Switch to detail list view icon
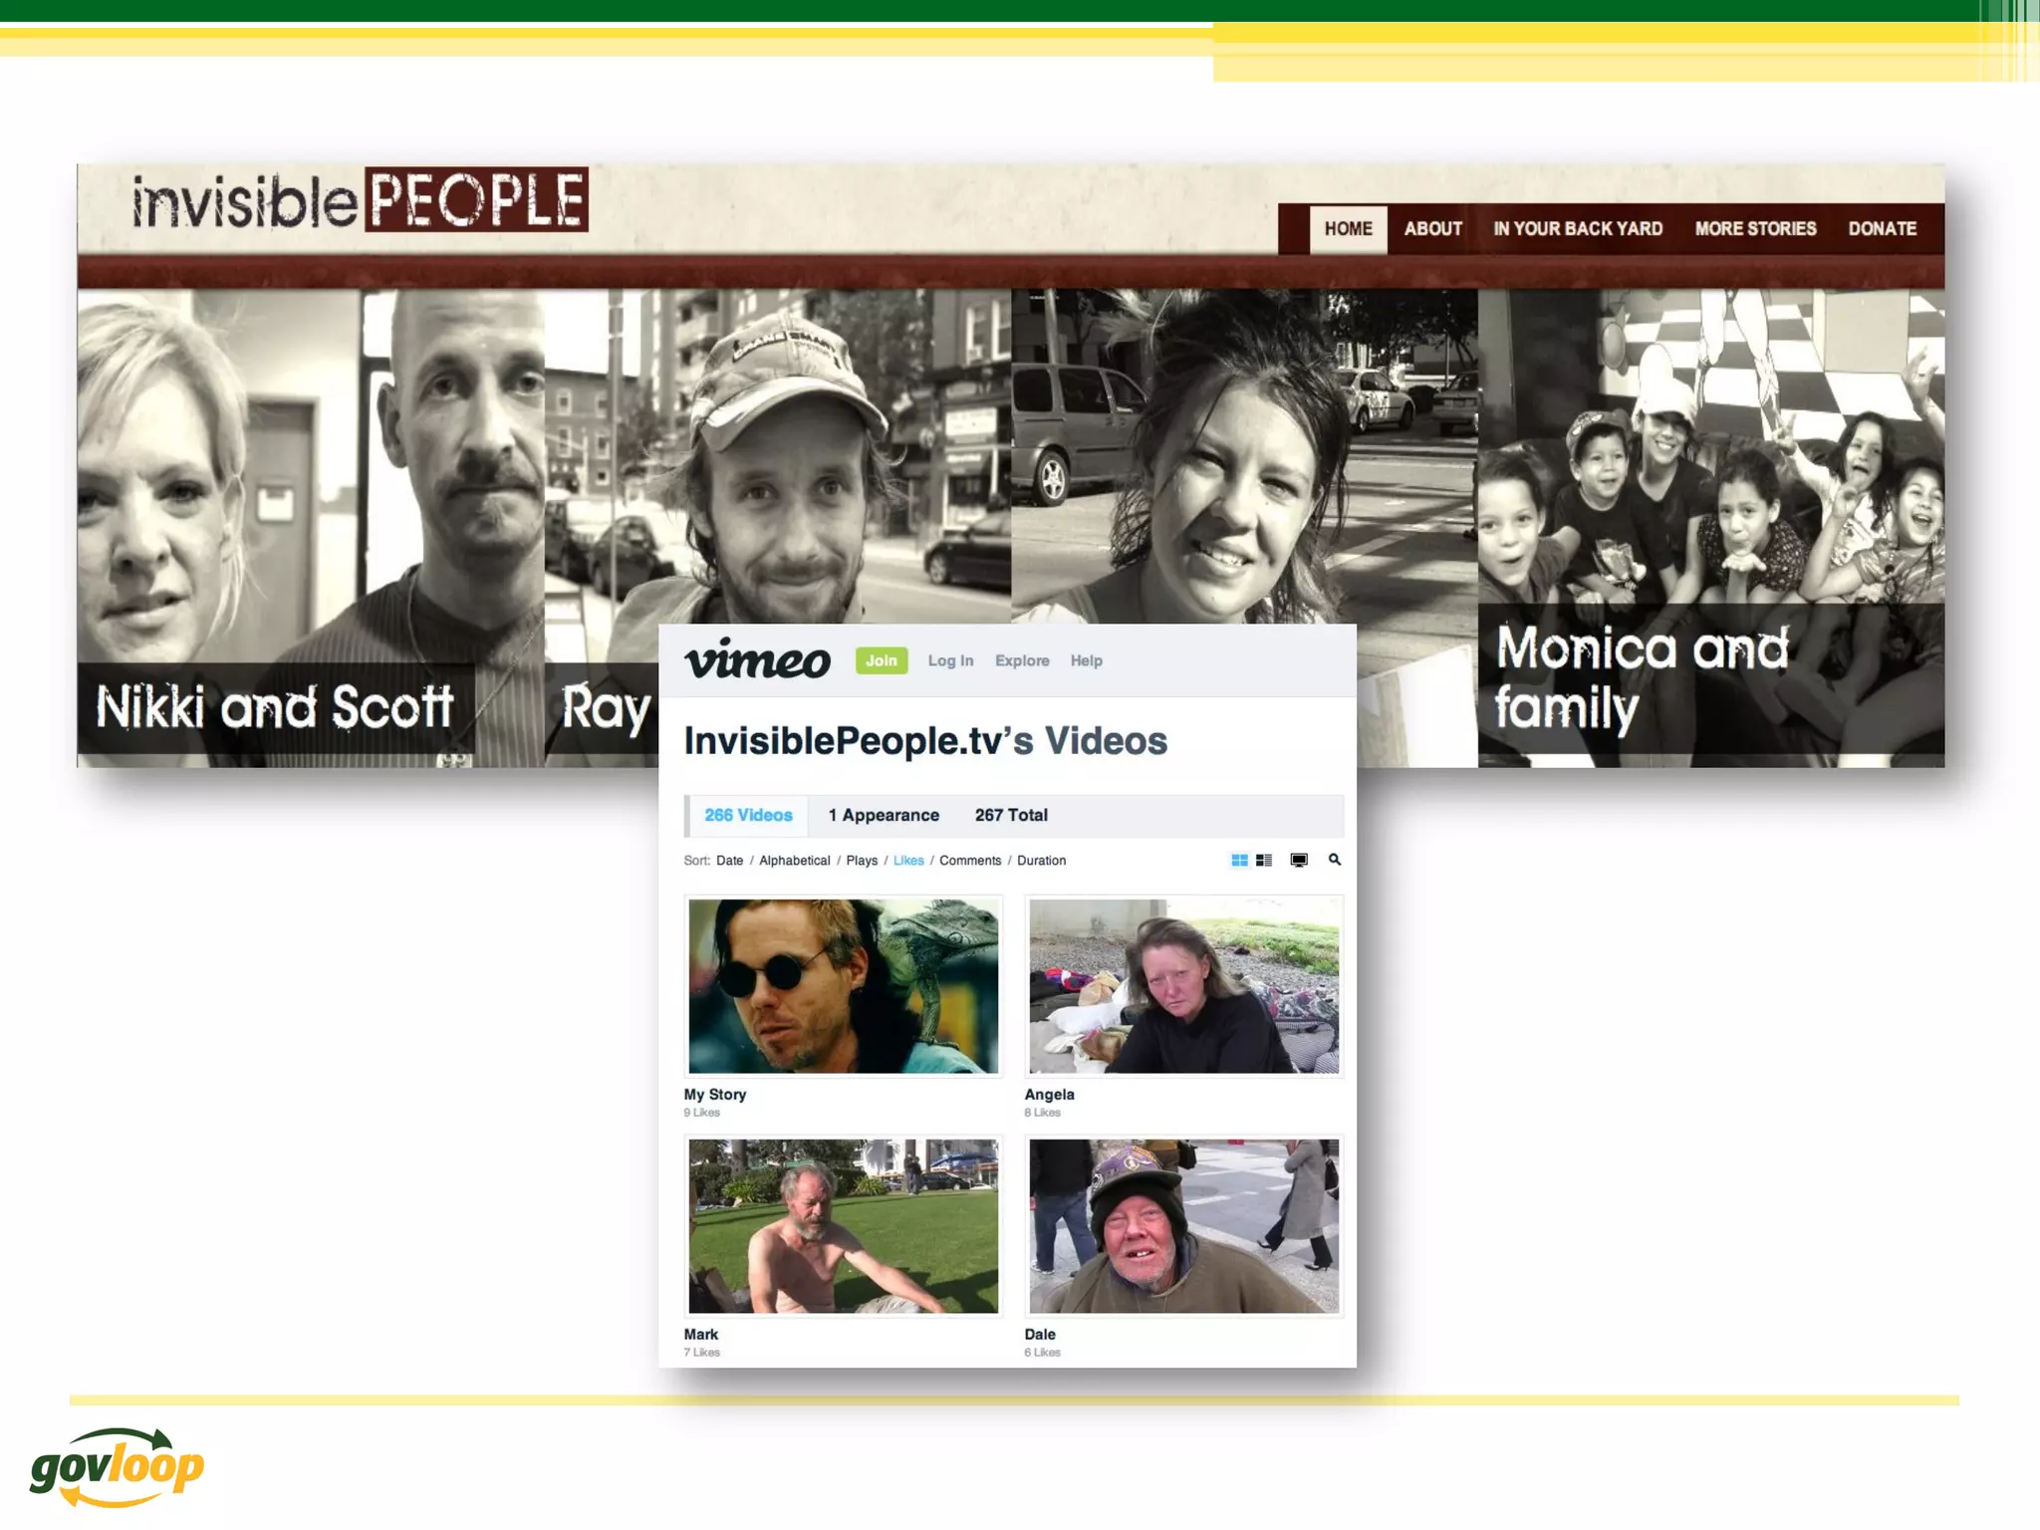 coord(1264,860)
